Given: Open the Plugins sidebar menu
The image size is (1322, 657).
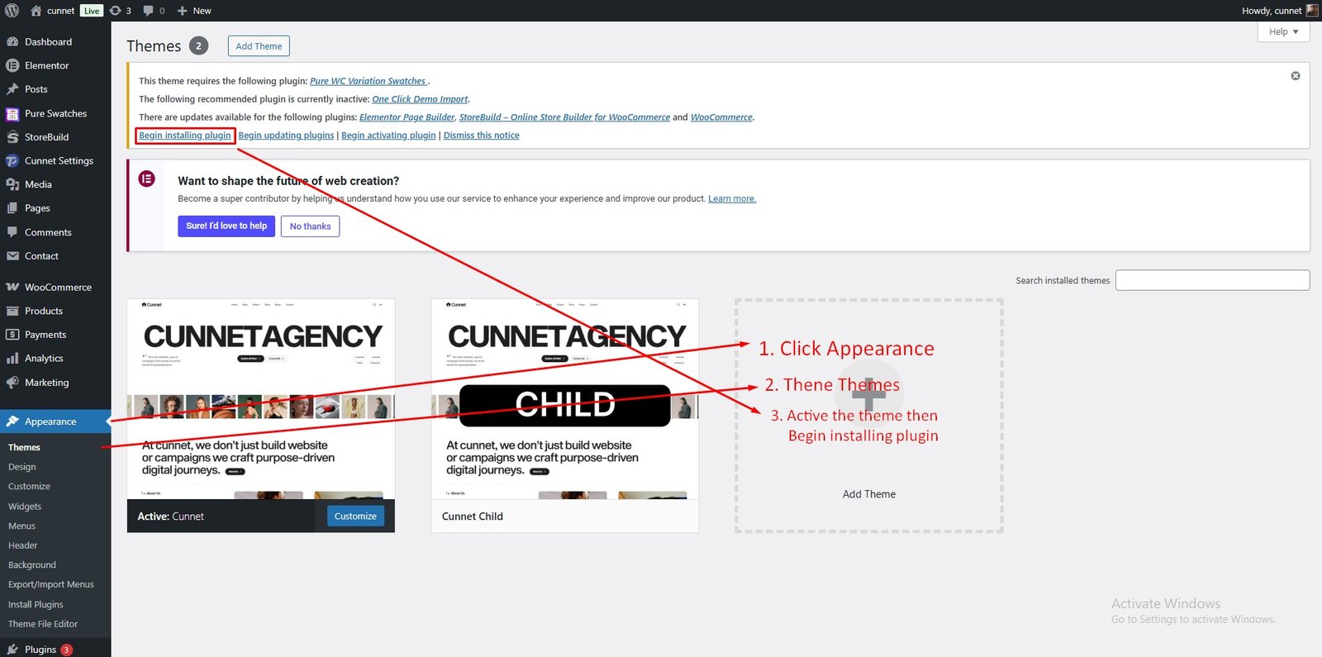Looking at the screenshot, I should click(x=40, y=650).
